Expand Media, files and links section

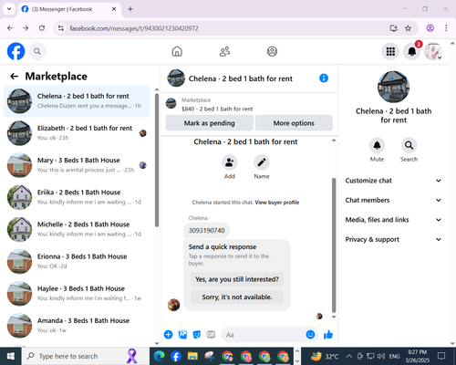[393, 220]
